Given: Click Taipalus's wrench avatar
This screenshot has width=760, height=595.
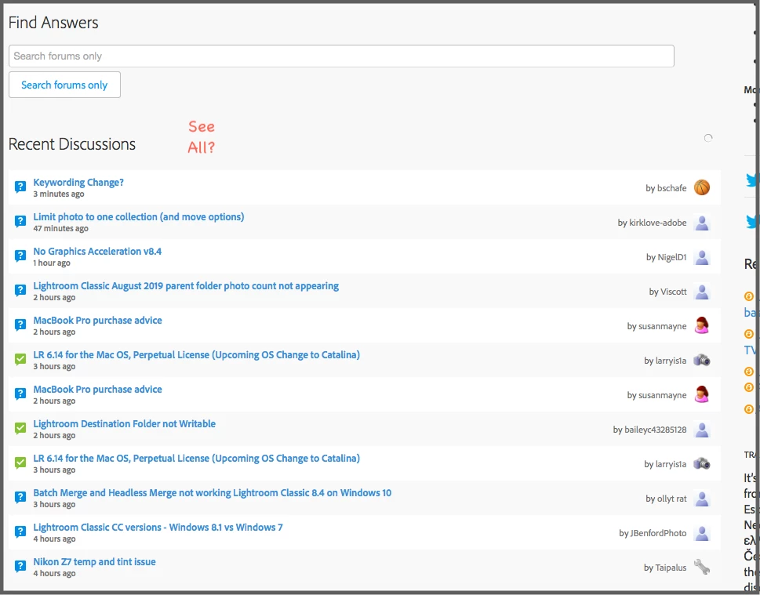Looking at the screenshot, I should click(702, 567).
